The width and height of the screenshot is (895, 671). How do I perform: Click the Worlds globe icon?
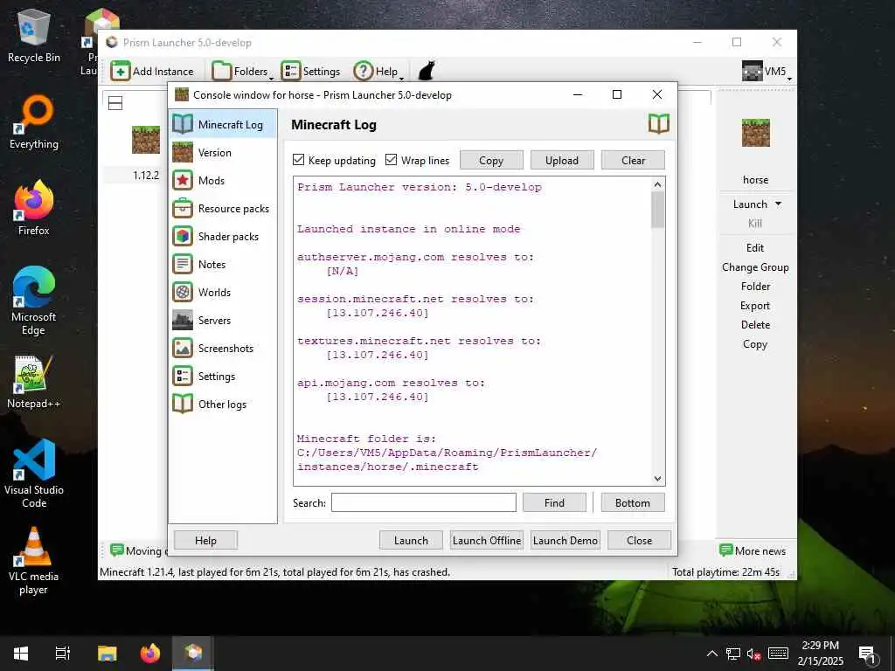pyautogui.click(x=183, y=292)
